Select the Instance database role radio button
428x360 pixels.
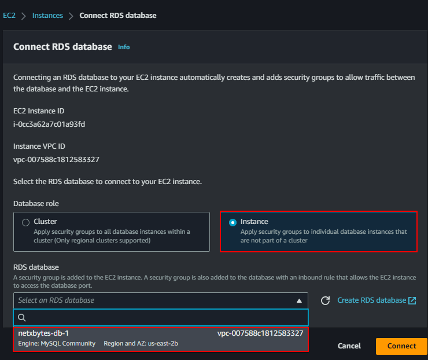tap(233, 222)
